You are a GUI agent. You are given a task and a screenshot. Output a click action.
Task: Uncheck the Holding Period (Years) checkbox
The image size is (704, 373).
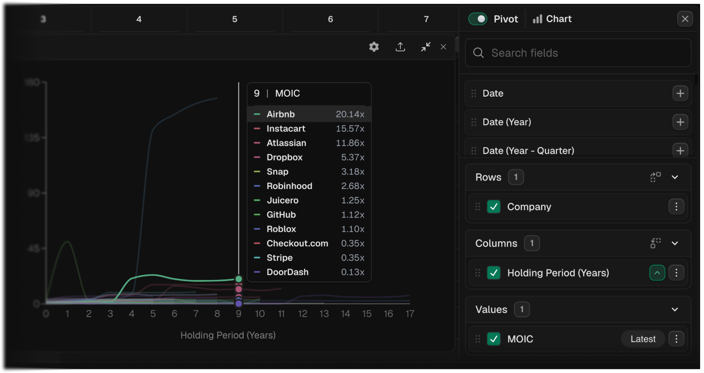(494, 273)
